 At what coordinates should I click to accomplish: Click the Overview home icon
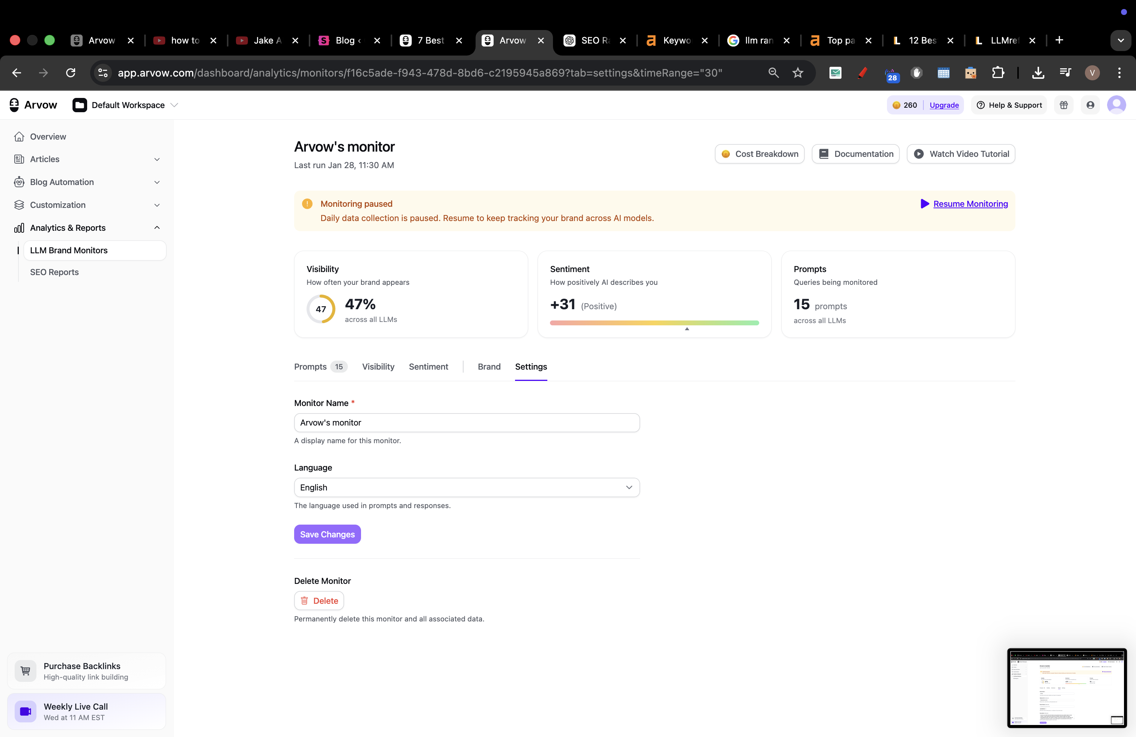[19, 137]
